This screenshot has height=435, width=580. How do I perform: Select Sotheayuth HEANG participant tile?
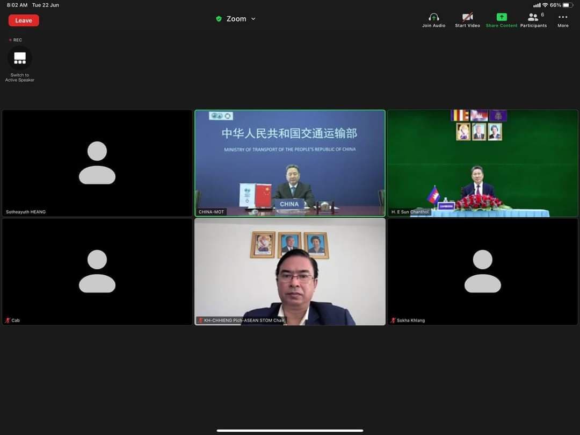tap(97, 163)
